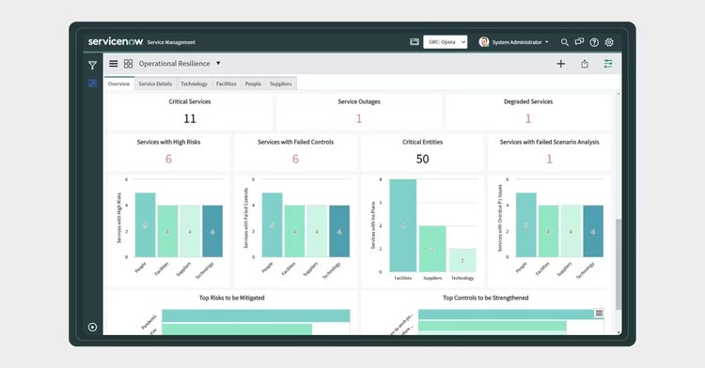Screen dimensions: 705x368
Task: Switch to the Service Details tab
Action: tap(155, 84)
